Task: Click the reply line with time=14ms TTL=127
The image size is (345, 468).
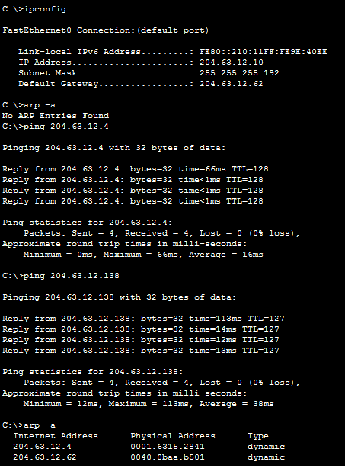Action: click(141, 329)
